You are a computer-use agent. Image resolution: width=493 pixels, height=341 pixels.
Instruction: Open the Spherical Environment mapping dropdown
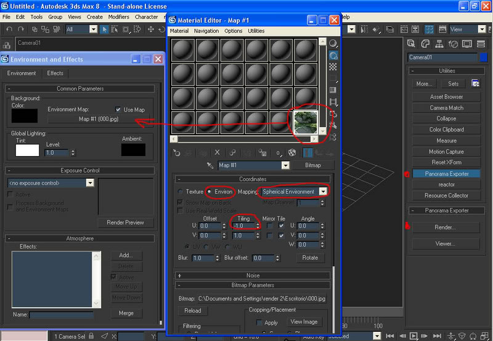(x=322, y=192)
